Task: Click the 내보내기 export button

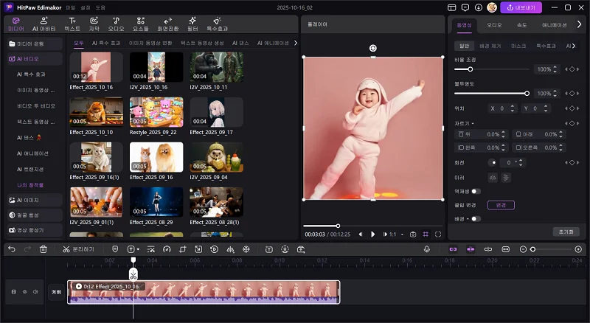Action: pyautogui.click(x=521, y=7)
